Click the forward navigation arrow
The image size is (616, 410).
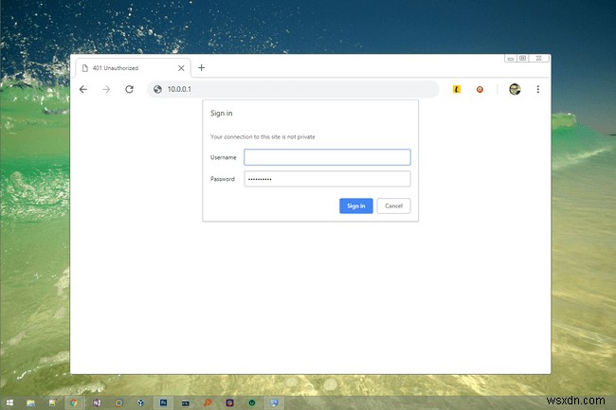tap(106, 89)
